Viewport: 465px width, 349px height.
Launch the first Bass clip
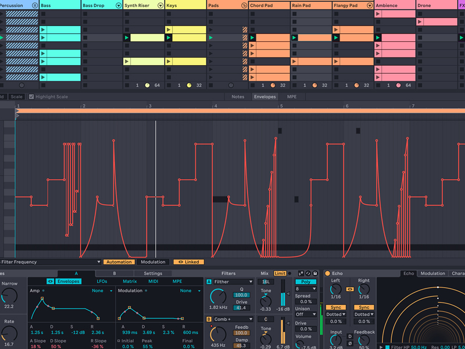(x=44, y=30)
